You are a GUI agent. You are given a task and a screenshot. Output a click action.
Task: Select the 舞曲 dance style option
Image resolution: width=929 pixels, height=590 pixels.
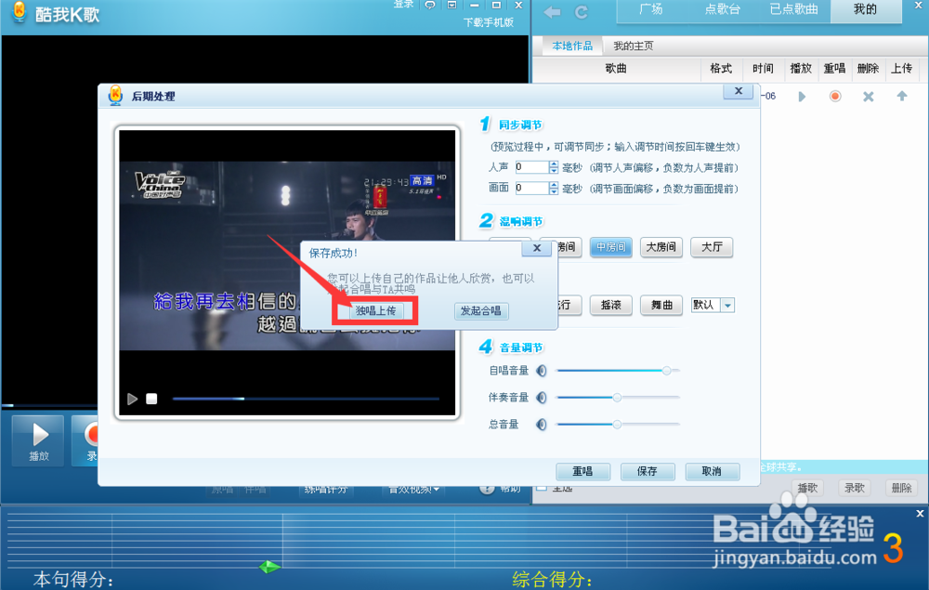coord(661,305)
